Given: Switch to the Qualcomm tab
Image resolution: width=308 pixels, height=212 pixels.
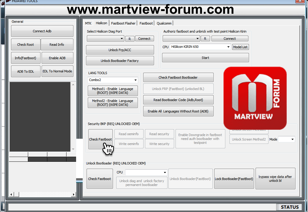Looking at the screenshot, I should pyautogui.click(x=164, y=23).
